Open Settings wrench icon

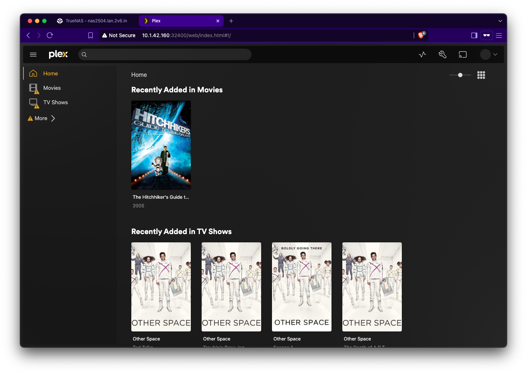[443, 54]
